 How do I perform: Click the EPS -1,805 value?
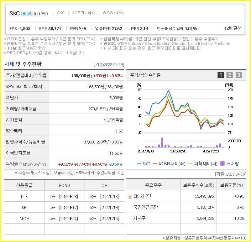pos(20,29)
